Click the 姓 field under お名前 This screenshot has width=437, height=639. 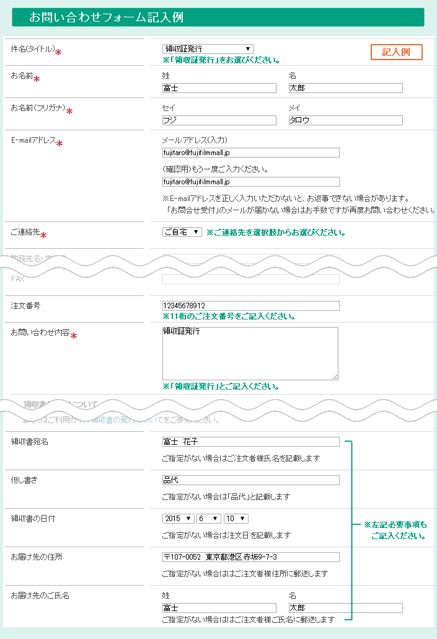(x=219, y=88)
